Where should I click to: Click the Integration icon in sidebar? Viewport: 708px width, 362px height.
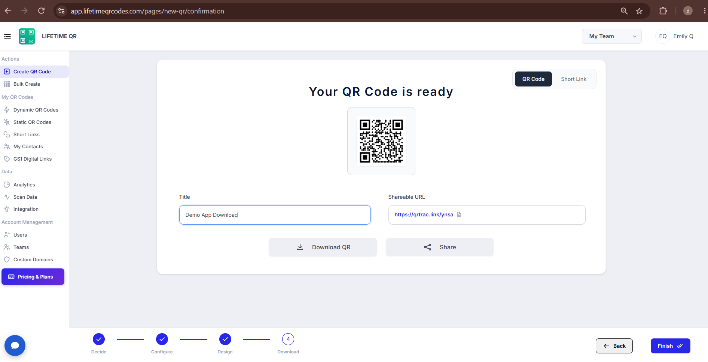7,209
